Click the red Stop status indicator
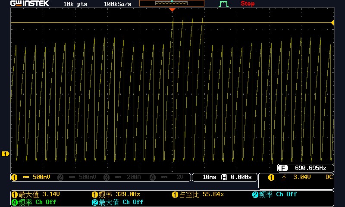Viewport: 345px width, 207px height. point(248,3)
